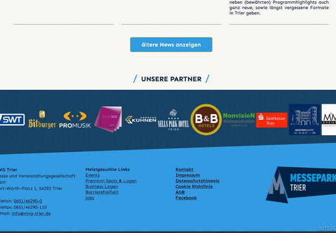The width and height of the screenshot is (336, 233).
Task: Click the NonvisioN Werbeproduktion logo
Action: click(239, 120)
